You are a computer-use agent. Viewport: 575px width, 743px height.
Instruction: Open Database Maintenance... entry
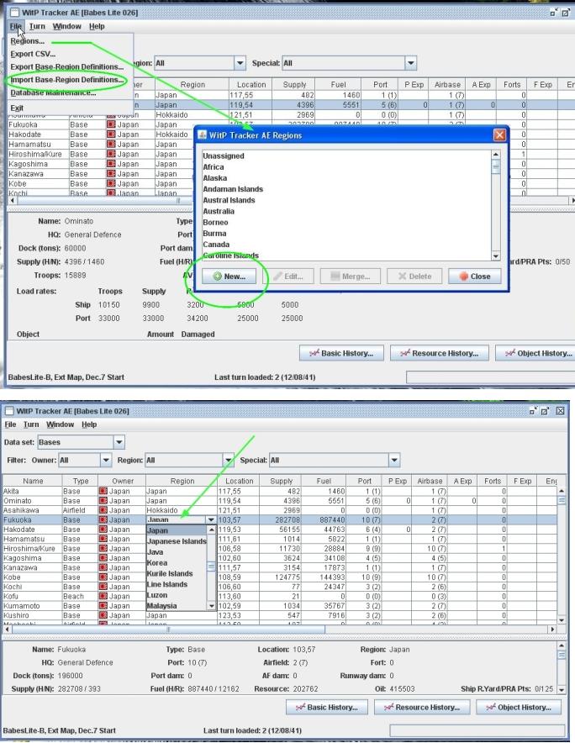(x=53, y=92)
